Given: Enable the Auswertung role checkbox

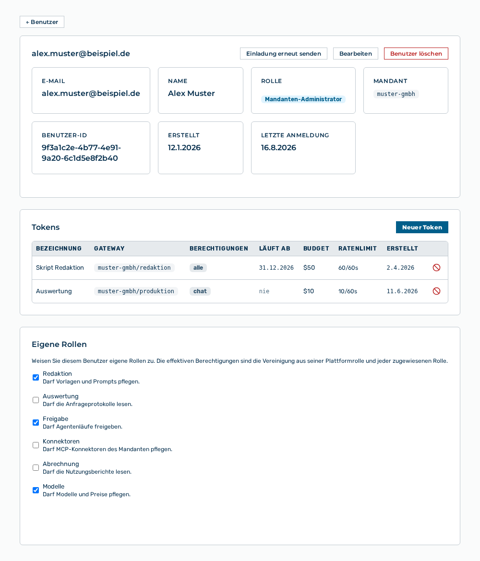Looking at the screenshot, I should point(36,400).
